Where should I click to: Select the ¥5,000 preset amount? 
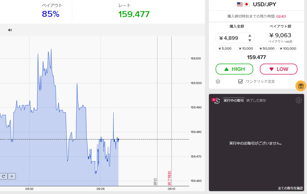click(x=225, y=48)
